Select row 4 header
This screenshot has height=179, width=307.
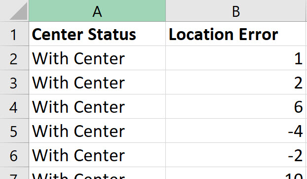point(14,106)
